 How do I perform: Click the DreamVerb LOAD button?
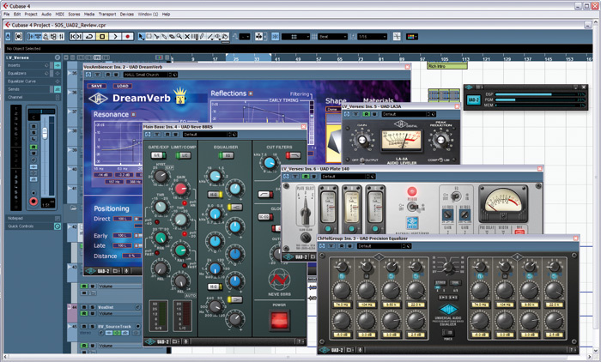[122, 86]
